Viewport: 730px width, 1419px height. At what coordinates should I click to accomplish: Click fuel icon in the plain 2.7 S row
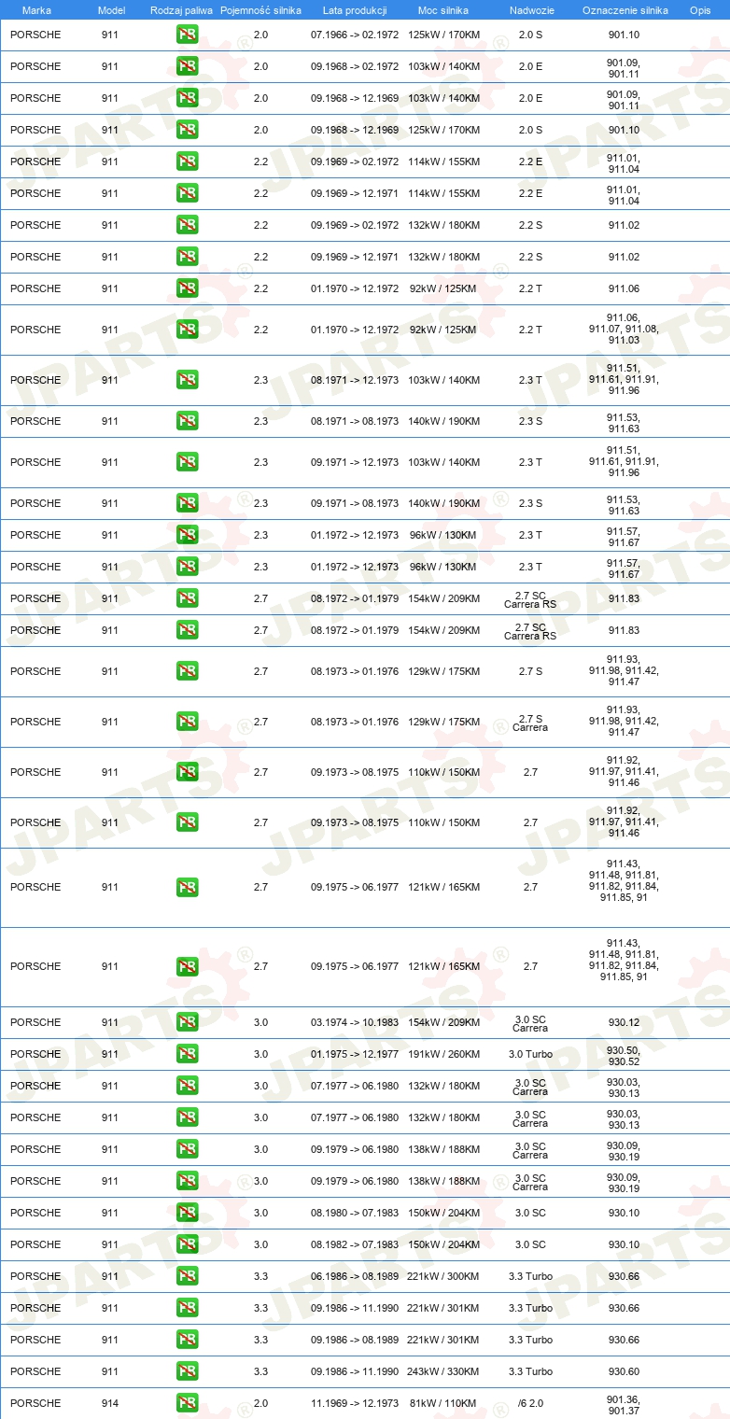(x=187, y=671)
